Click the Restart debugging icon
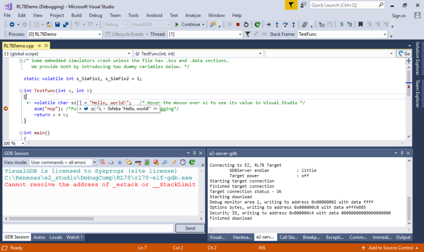 tap(246, 24)
